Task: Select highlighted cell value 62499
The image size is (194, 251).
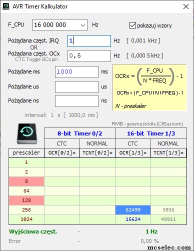Action: pos(133,210)
